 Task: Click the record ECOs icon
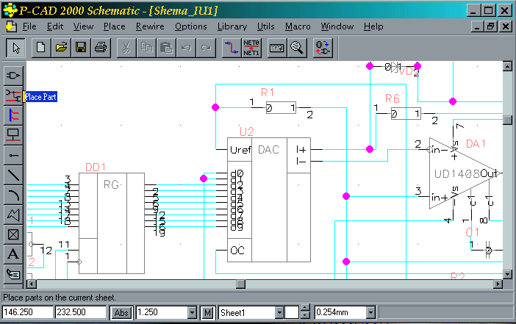[323, 48]
